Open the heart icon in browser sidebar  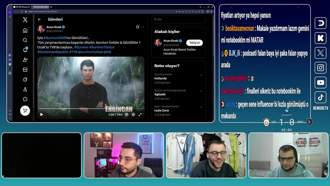10,111
